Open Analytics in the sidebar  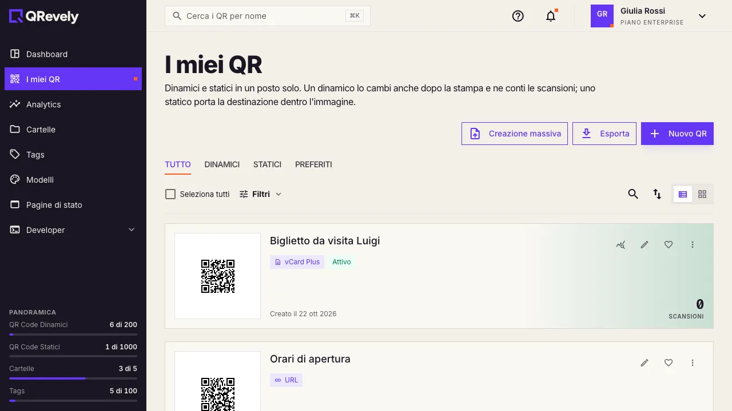(x=73, y=104)
